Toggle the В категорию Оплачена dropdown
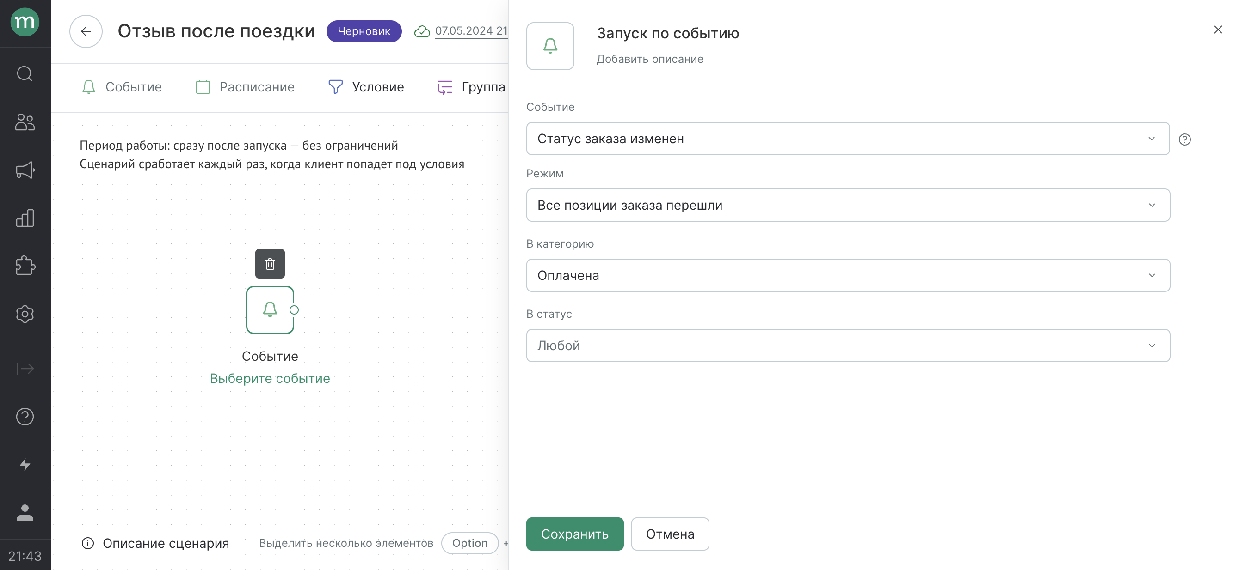Screen dimensions: 1245x570 click(x=848, y=274)
